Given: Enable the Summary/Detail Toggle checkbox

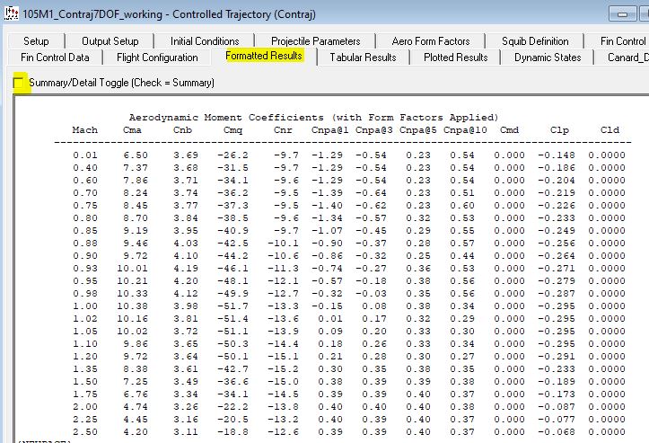Looking at the screenshot, I should pyautogui.click(x=19, y=83).
